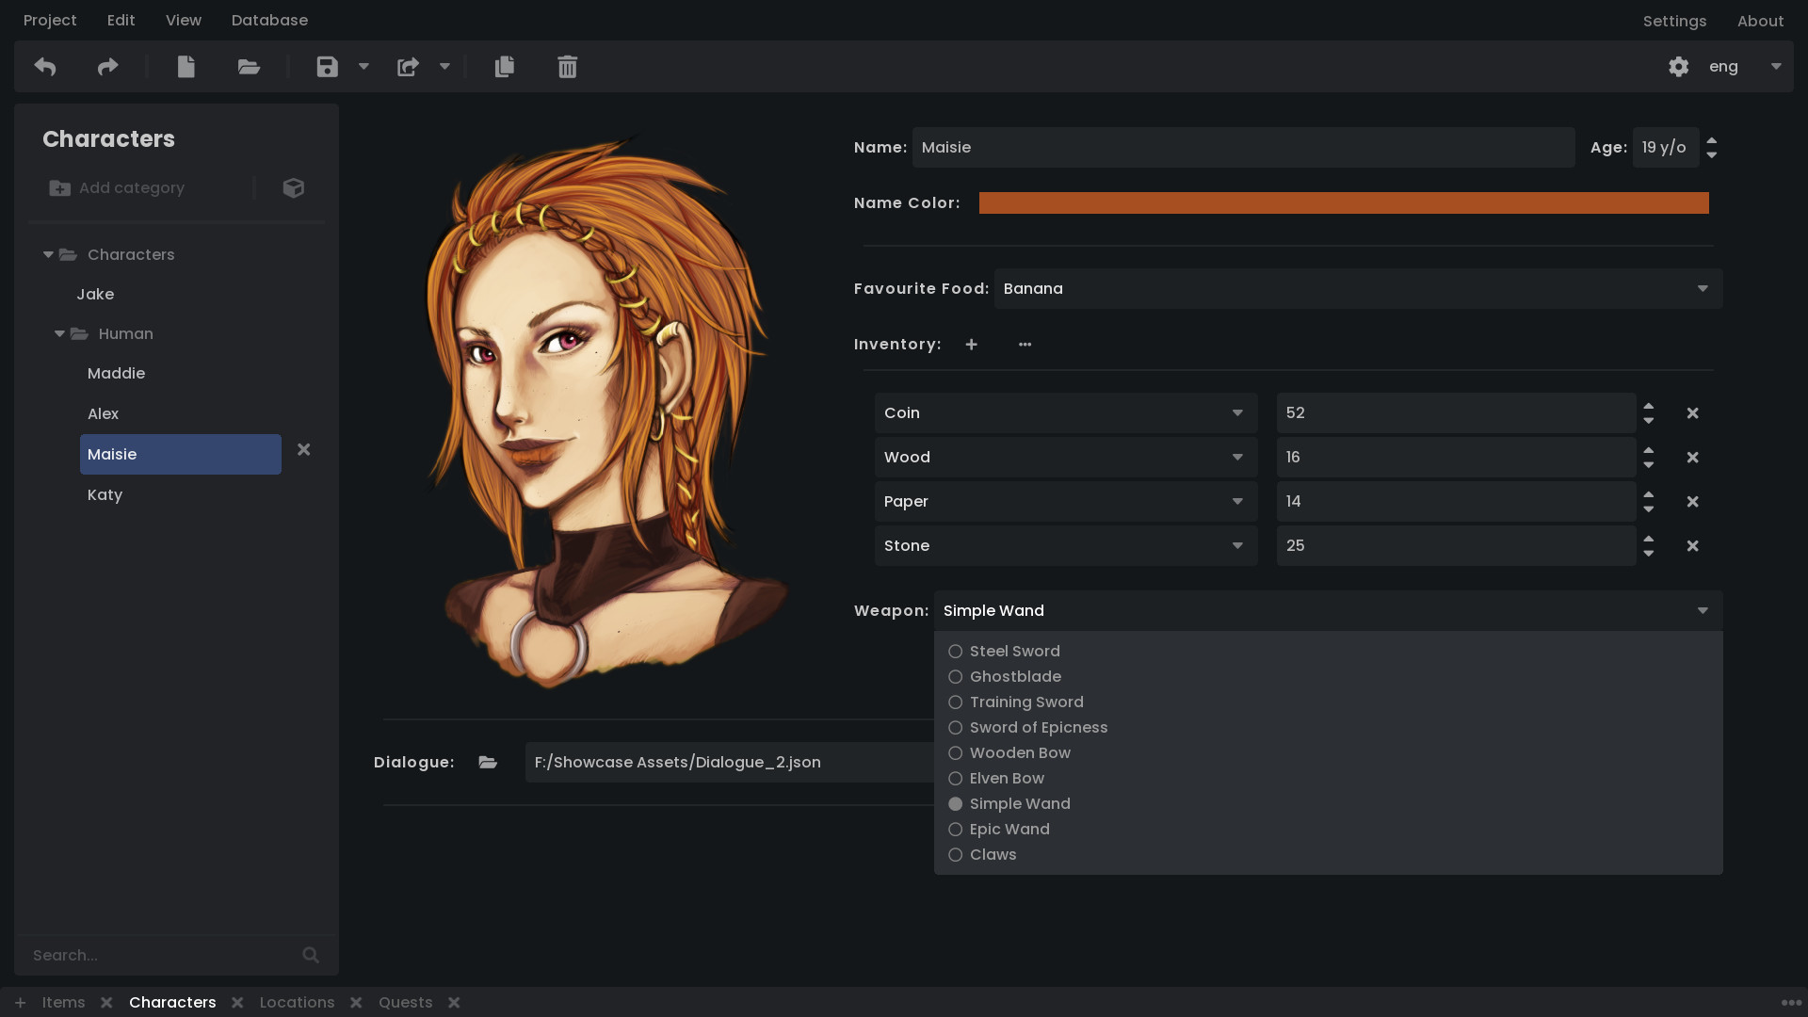Viewport: 1808px width, 1017px height.
Task: Open the export options dropdown arrow
Action: pos(444,66)
